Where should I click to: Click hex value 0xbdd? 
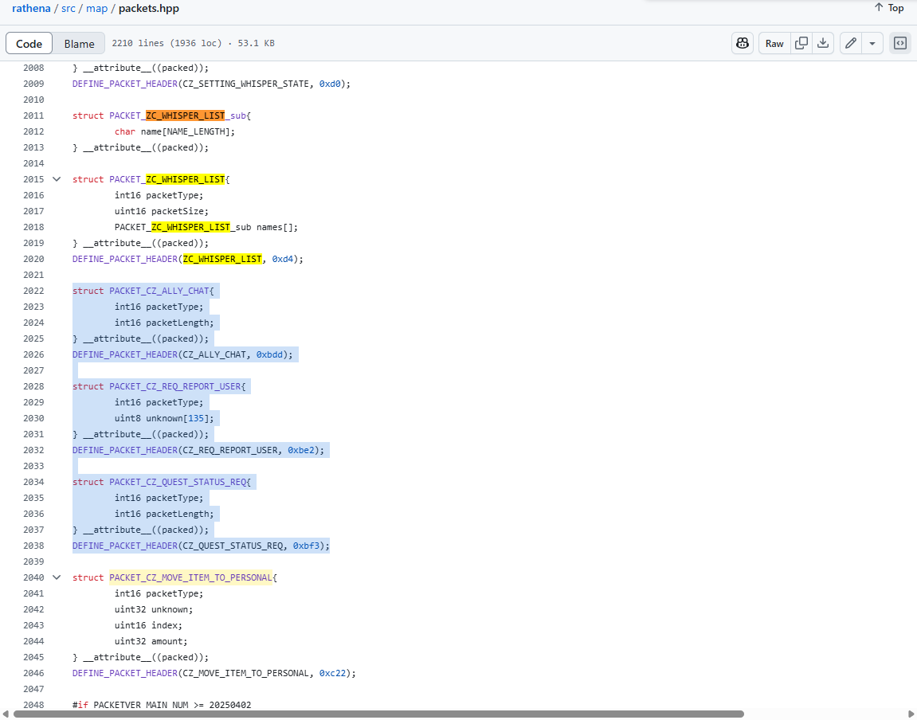(269, 354)
